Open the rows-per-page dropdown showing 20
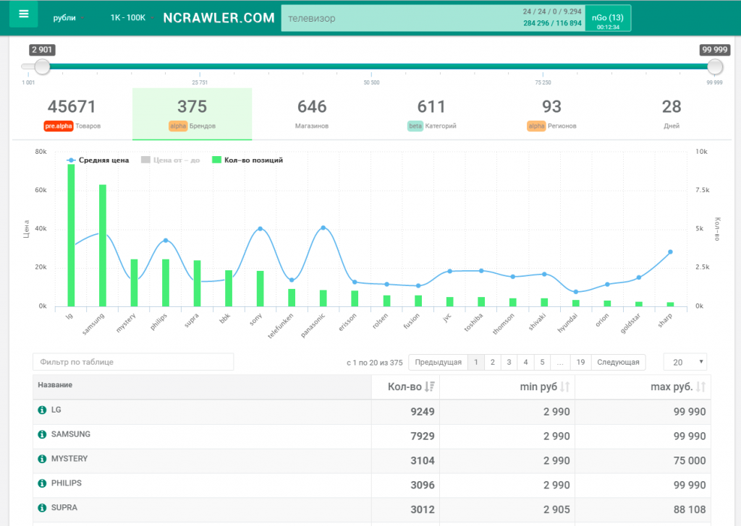Viewport: 741px width, 526px height. click(x=685, y=362)
